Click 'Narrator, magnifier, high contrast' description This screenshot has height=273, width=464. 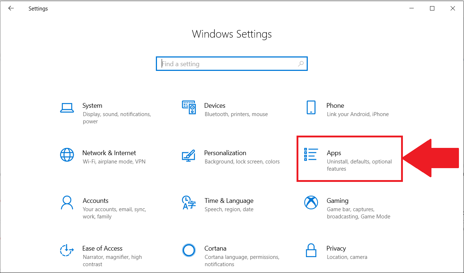[x=112, y=261]
